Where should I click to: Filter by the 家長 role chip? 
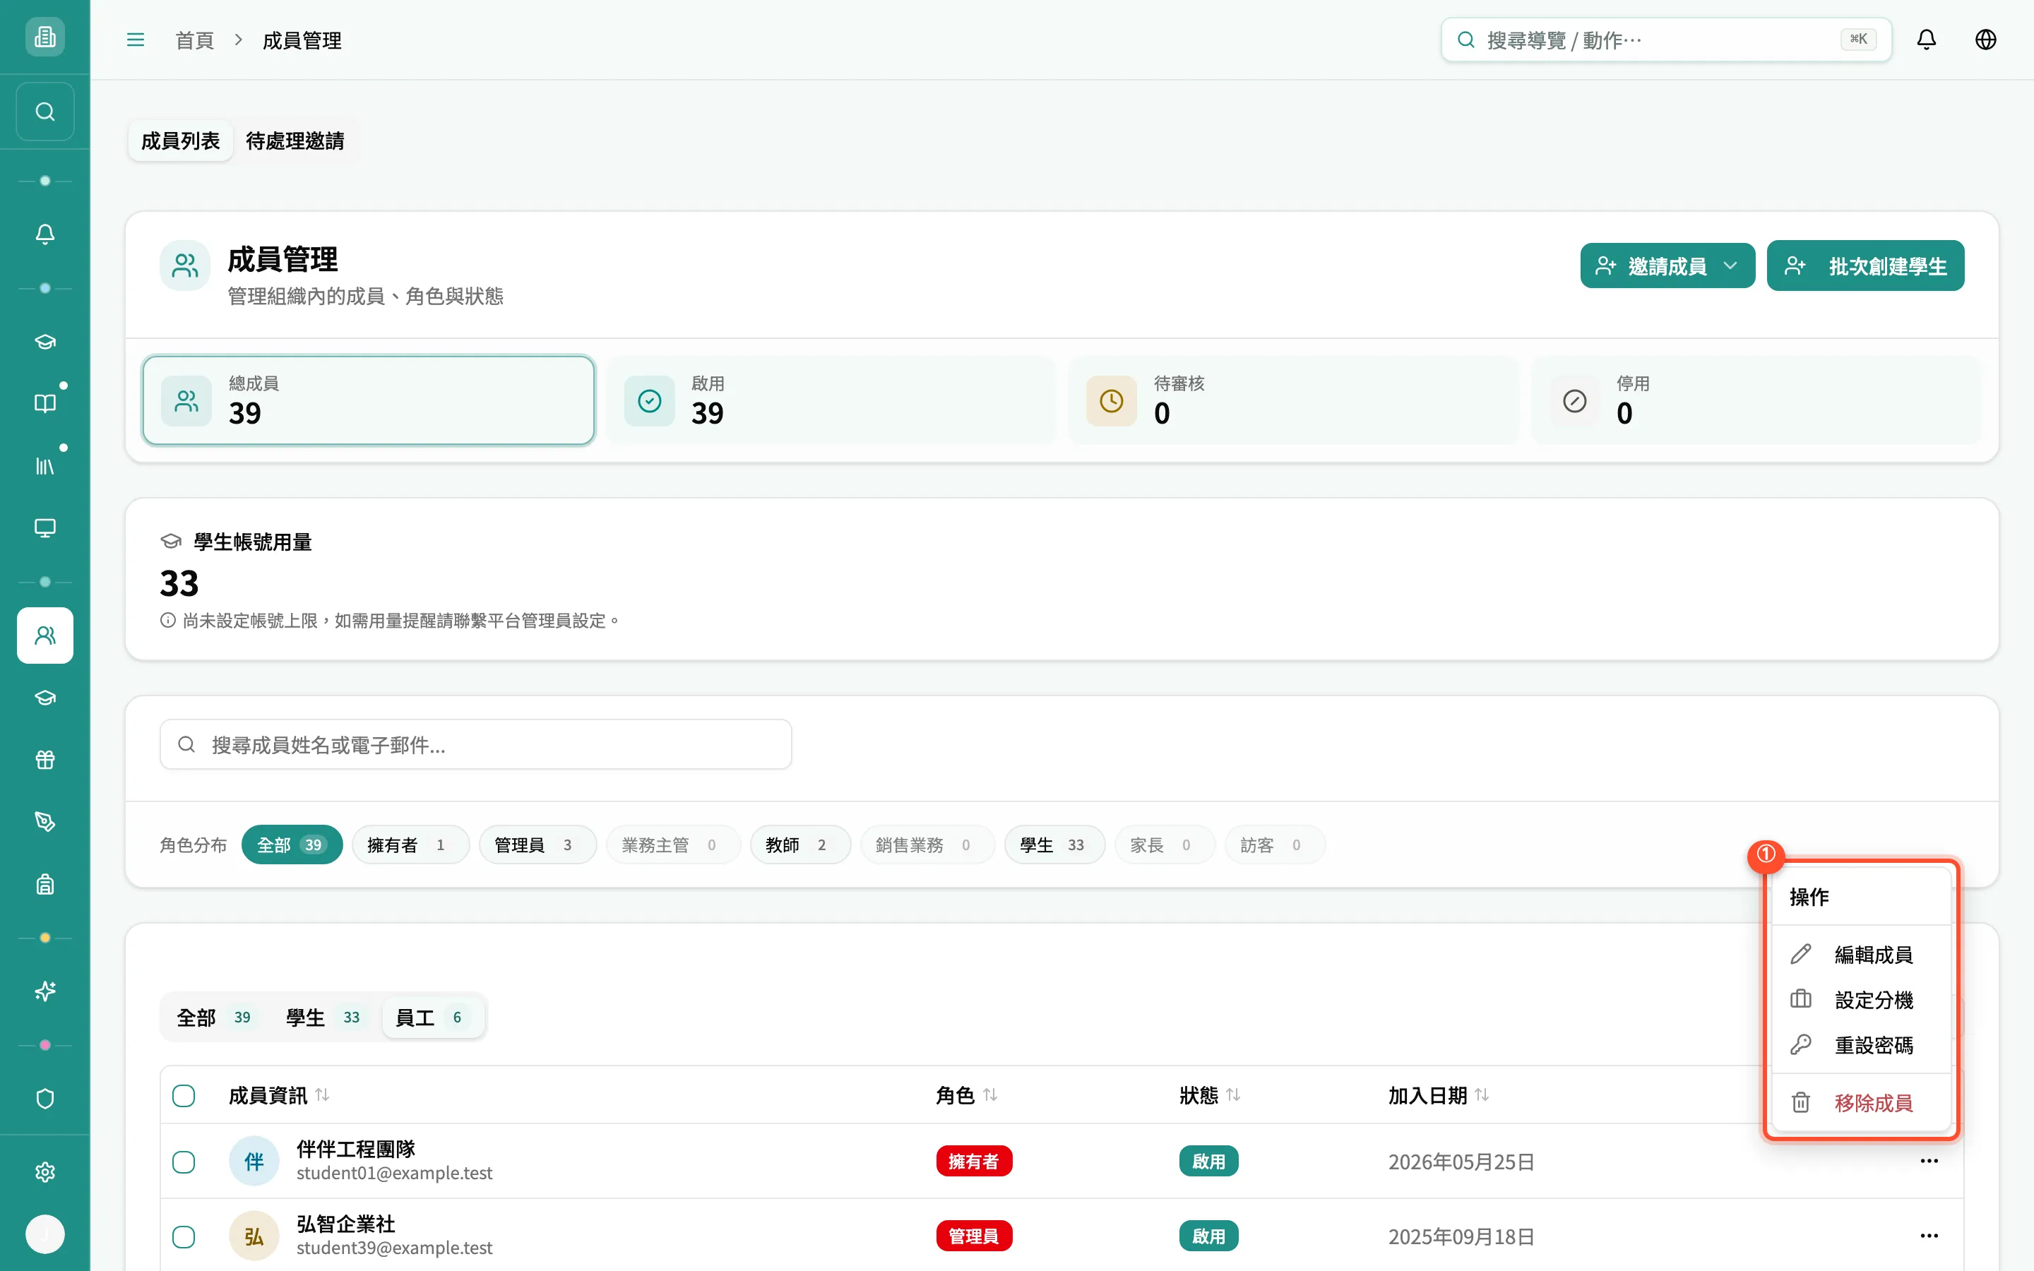pos(1164,845)
